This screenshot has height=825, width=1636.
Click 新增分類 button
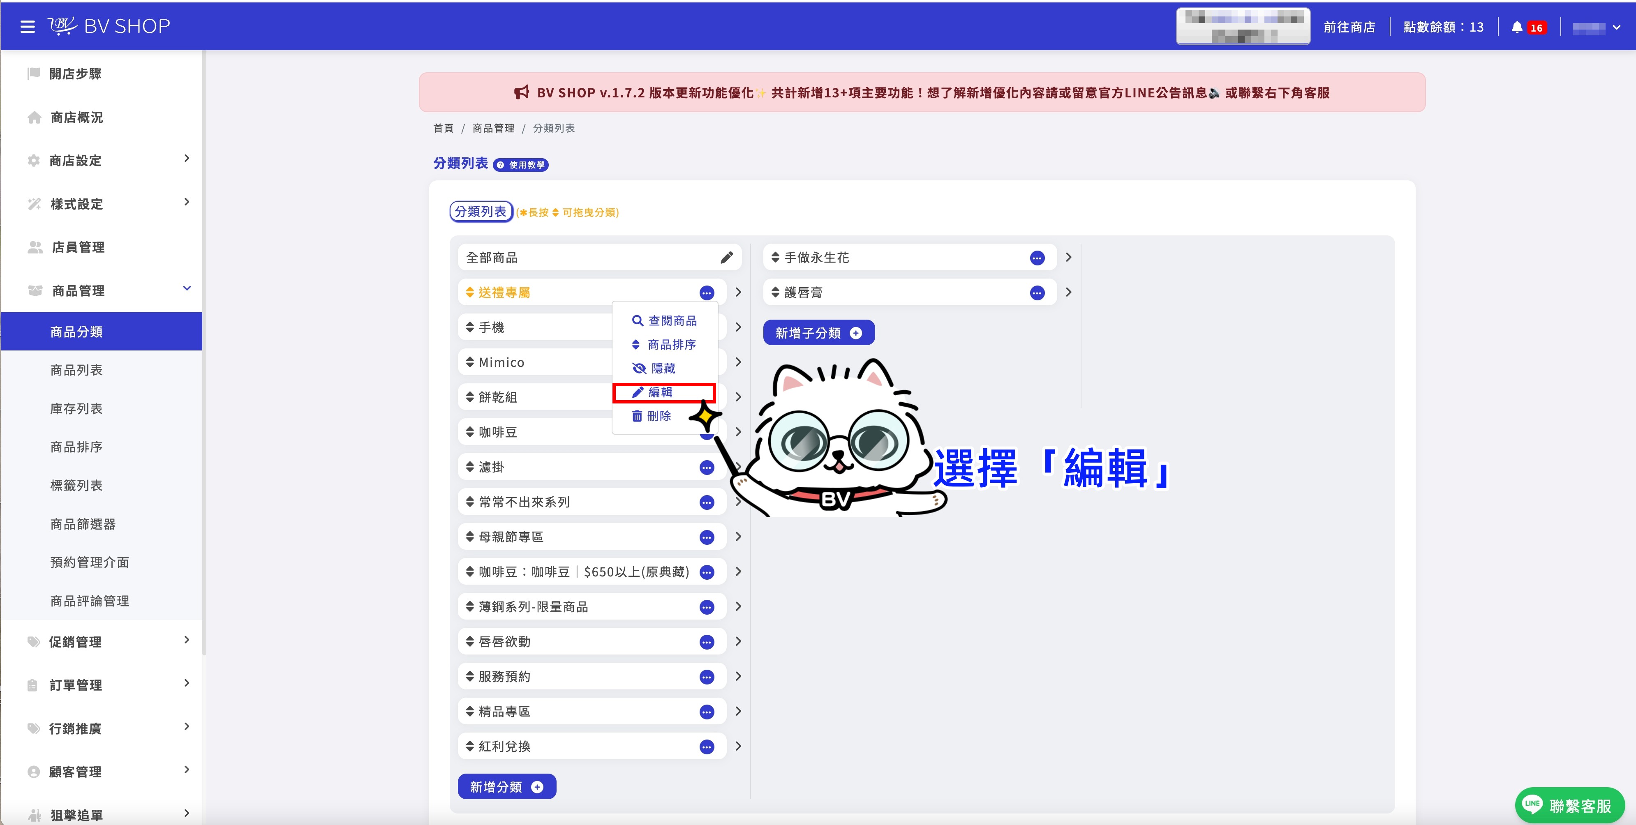click(507, 787)
